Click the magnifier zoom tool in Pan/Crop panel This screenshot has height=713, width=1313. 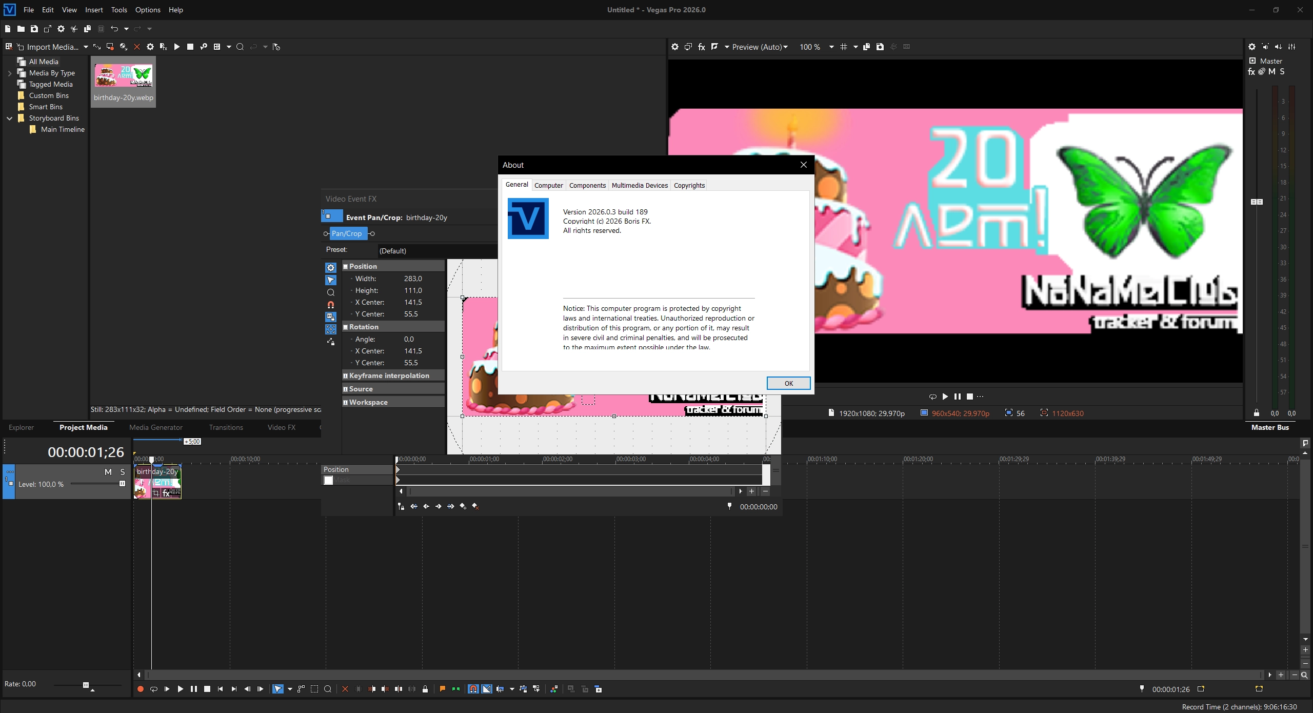331,292
